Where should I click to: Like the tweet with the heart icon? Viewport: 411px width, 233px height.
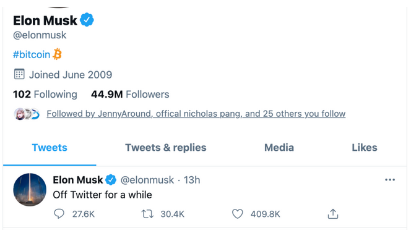pyautogui.click(x=238, y=214)
